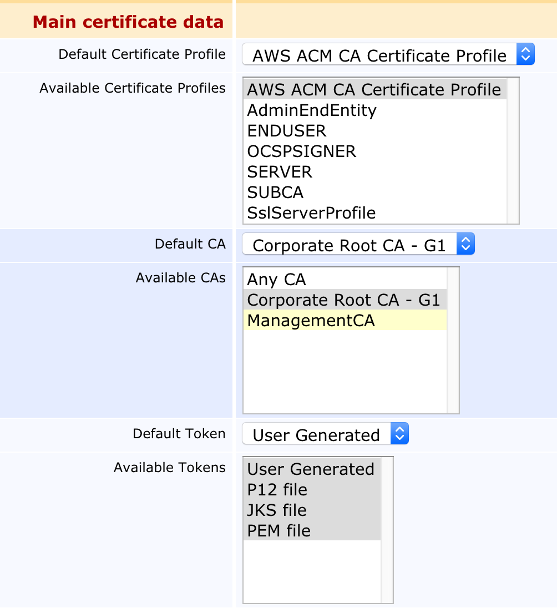The image size is (557, 608).
Task: Select AdminEndEntity in Available Certificate Profiles
Action: [312, 110]
